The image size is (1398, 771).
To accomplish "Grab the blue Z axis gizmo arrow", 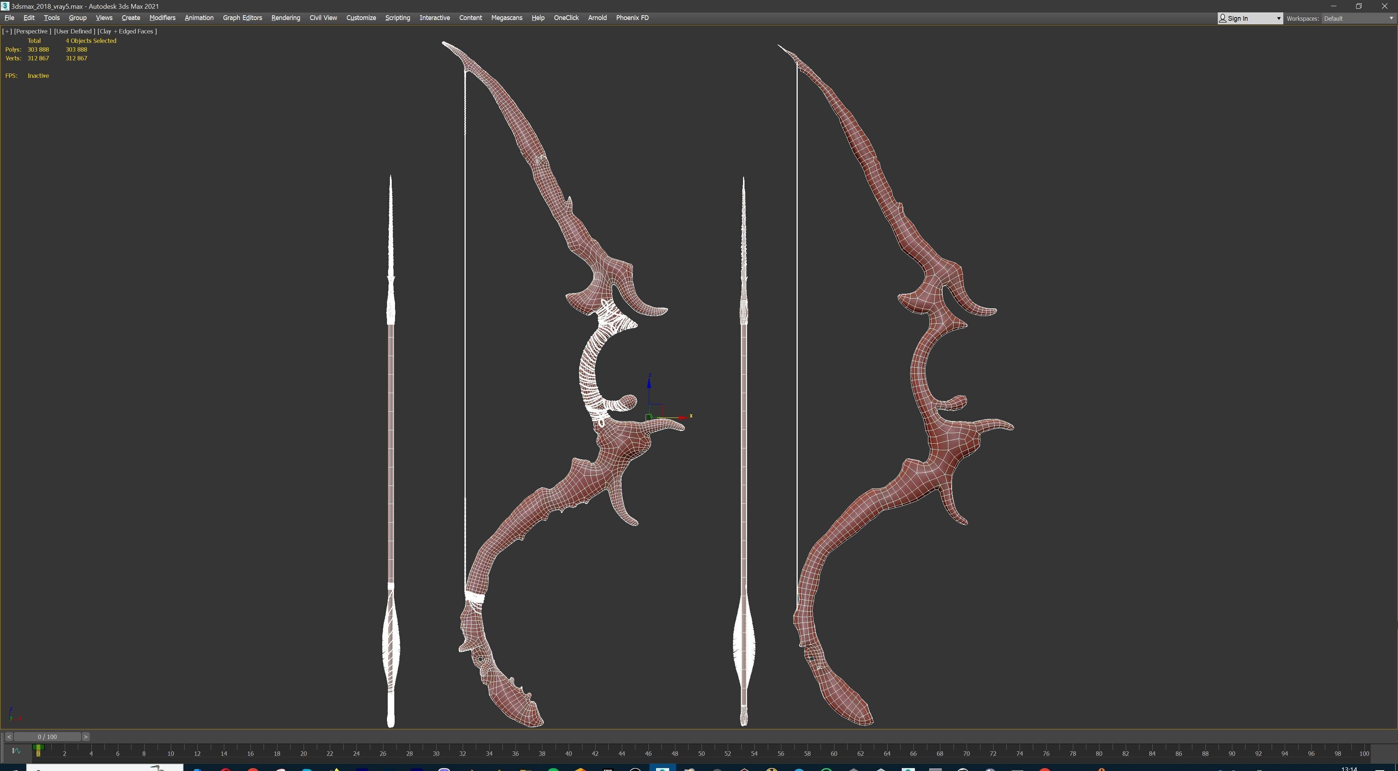I will pos(649,384).
